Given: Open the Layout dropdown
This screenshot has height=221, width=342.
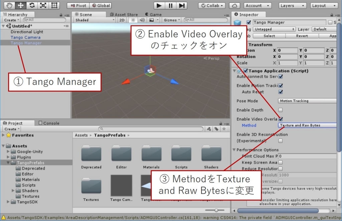Looking at the screenshot, I should [324, 5].
